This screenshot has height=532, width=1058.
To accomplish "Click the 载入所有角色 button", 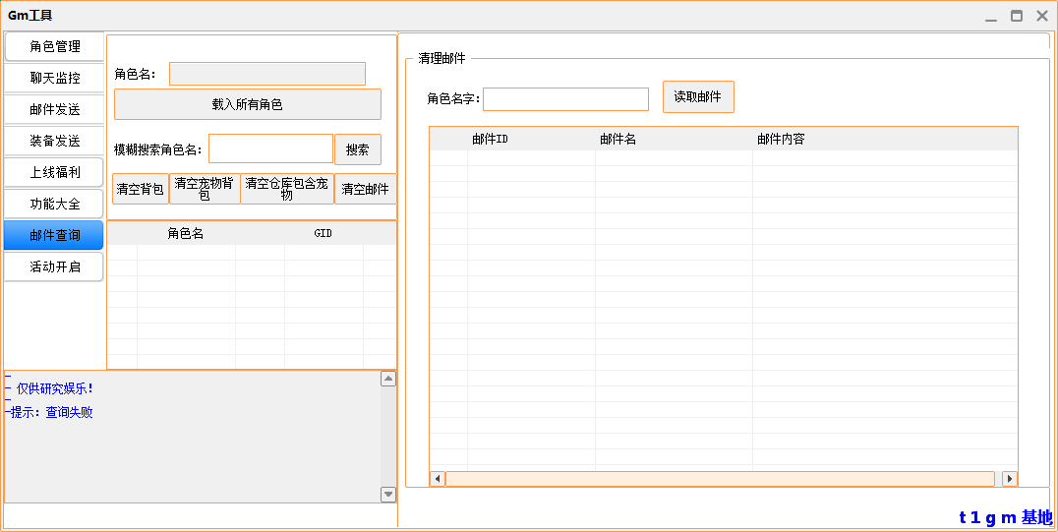I will tap(247, 104).
